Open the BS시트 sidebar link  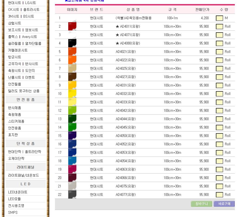[x=28, y=16]
